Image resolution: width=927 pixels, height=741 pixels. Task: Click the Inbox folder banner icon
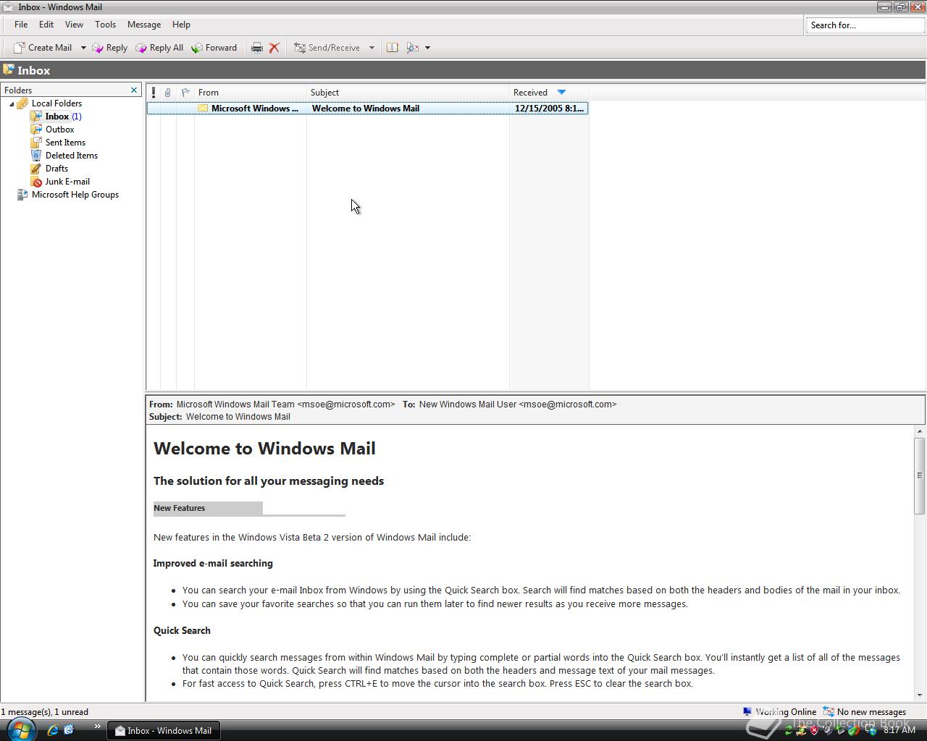click(9, 70)
